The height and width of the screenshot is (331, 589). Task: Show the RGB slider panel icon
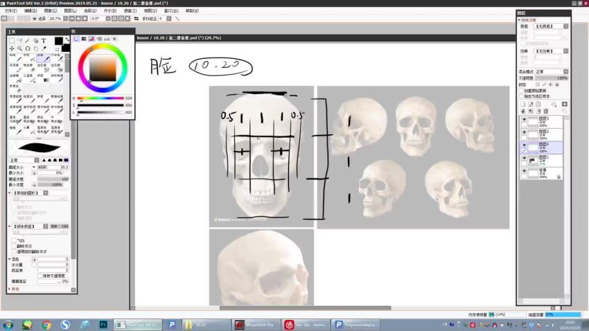[x=84, y=39]
